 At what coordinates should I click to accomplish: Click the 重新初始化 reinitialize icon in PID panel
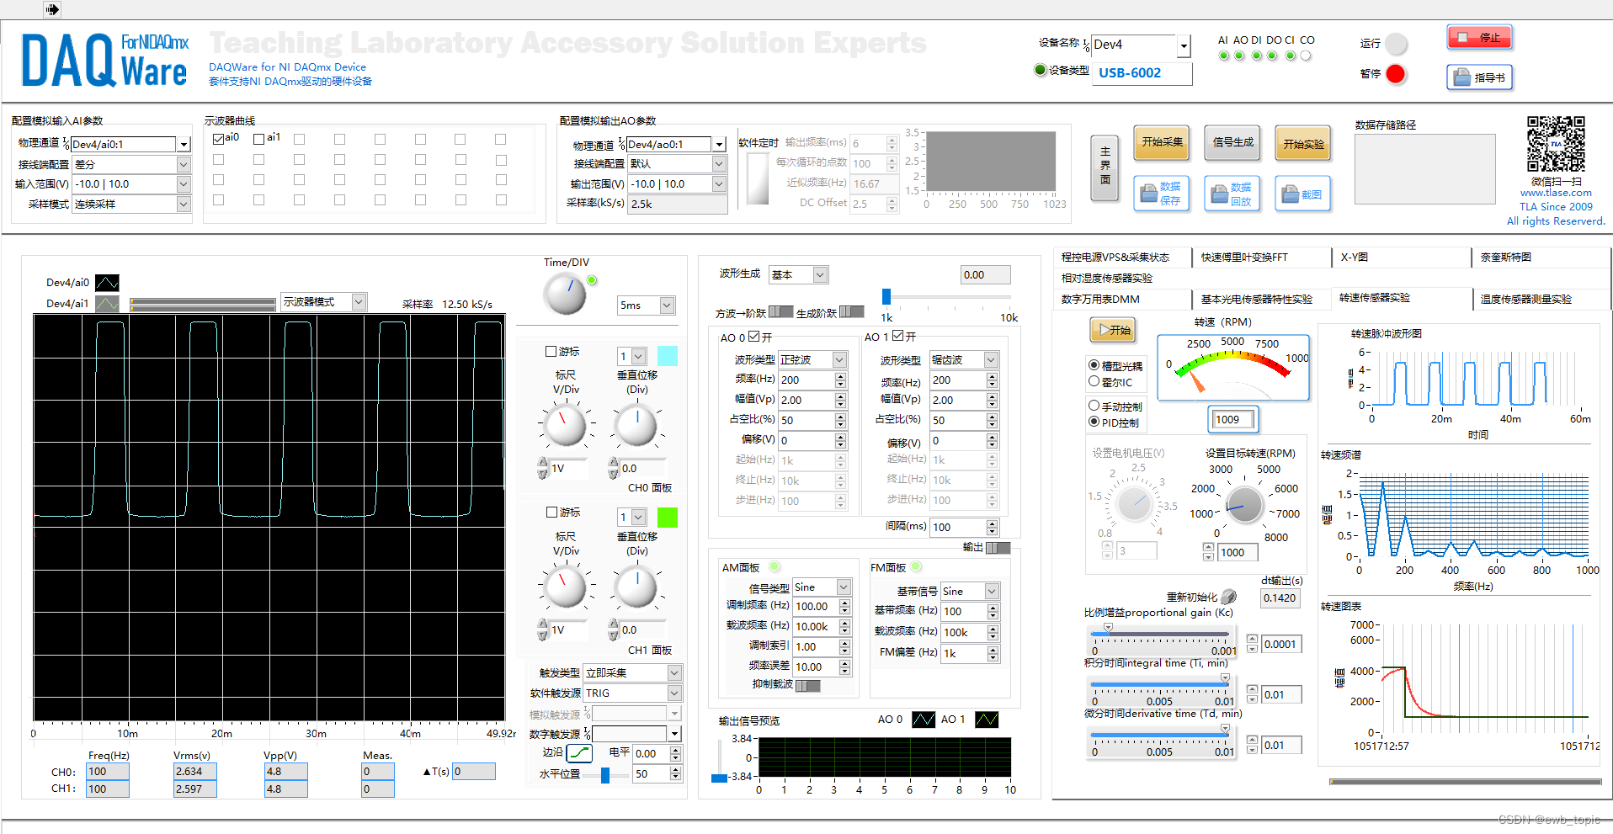click(1228, 596)
